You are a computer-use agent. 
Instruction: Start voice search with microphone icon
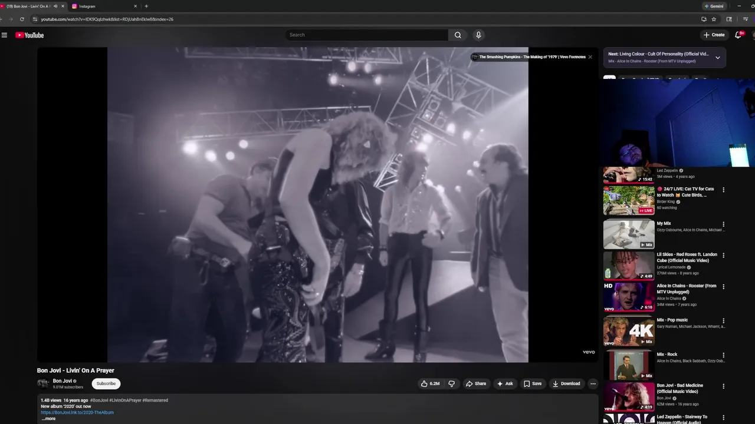478,35
